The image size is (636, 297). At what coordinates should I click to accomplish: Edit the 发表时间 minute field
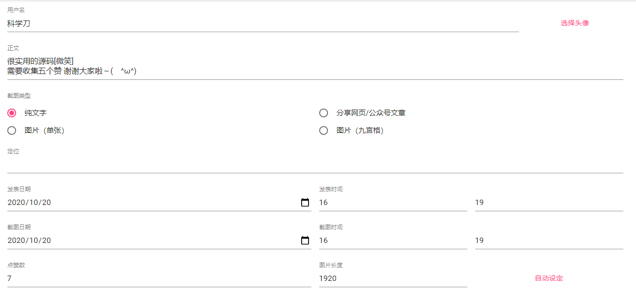[x=549, y=203]
